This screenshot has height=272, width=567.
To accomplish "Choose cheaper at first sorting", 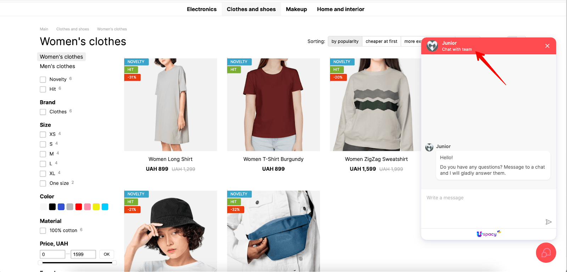I will (381, 41).
